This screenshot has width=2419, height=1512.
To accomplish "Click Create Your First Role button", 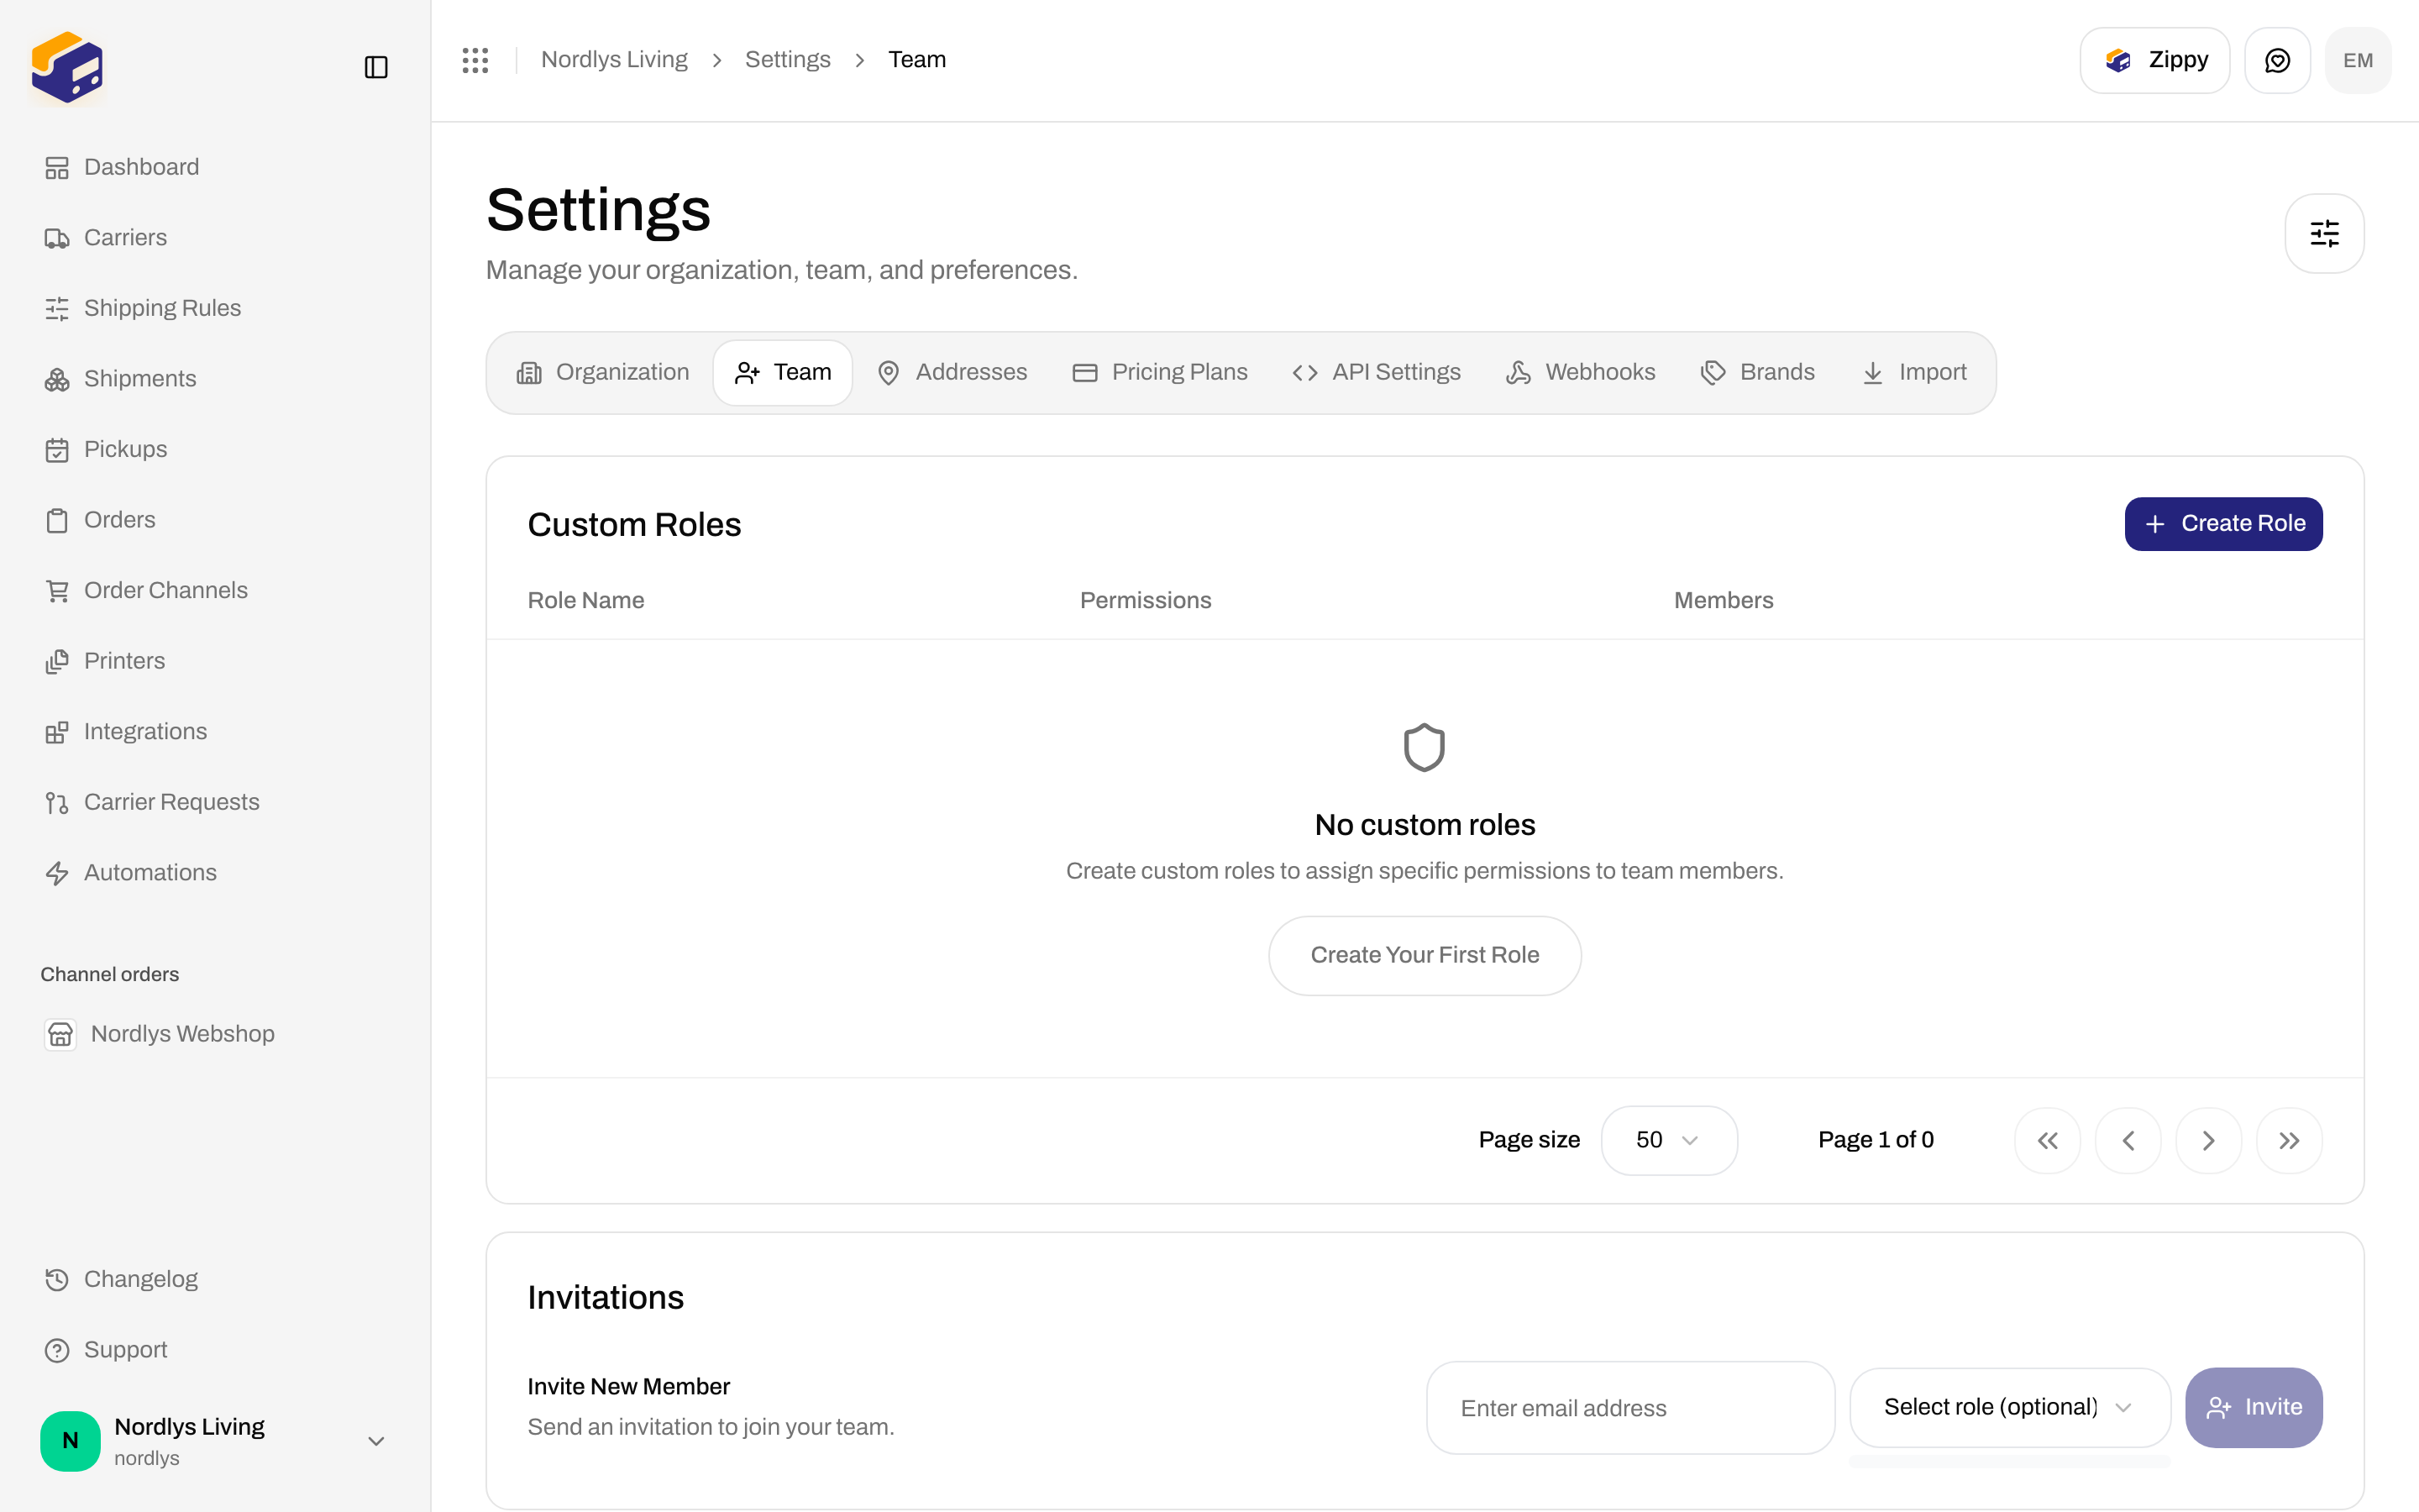I will [x=1425, y=955].
